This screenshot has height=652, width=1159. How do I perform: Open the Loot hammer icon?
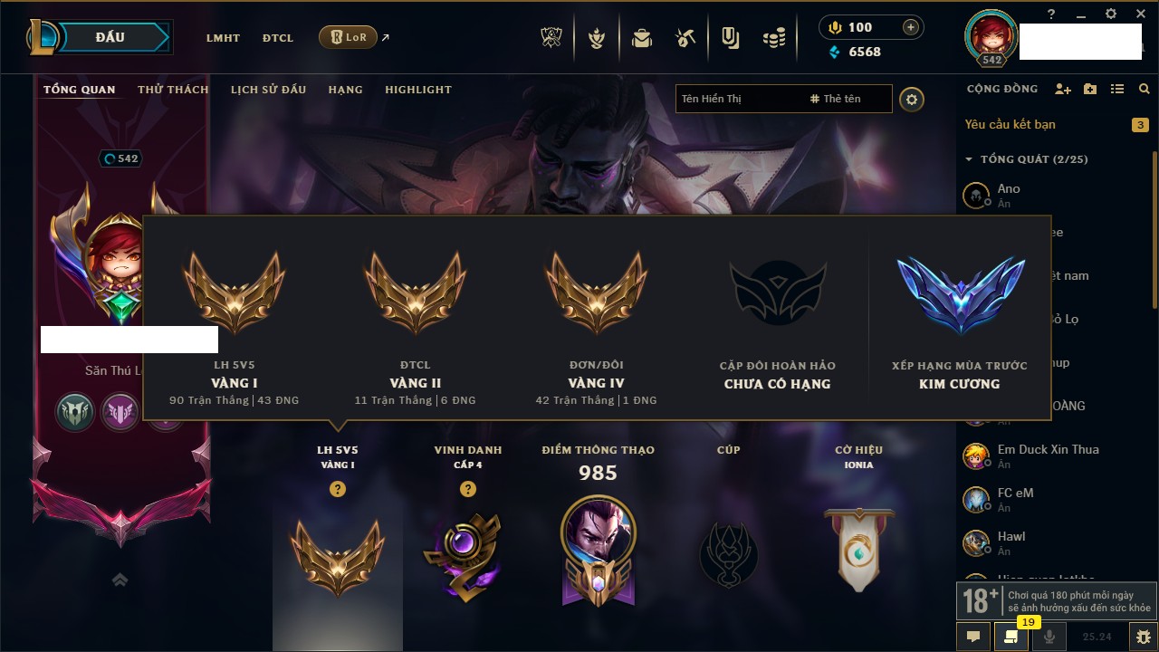click(x=685, y=38)
